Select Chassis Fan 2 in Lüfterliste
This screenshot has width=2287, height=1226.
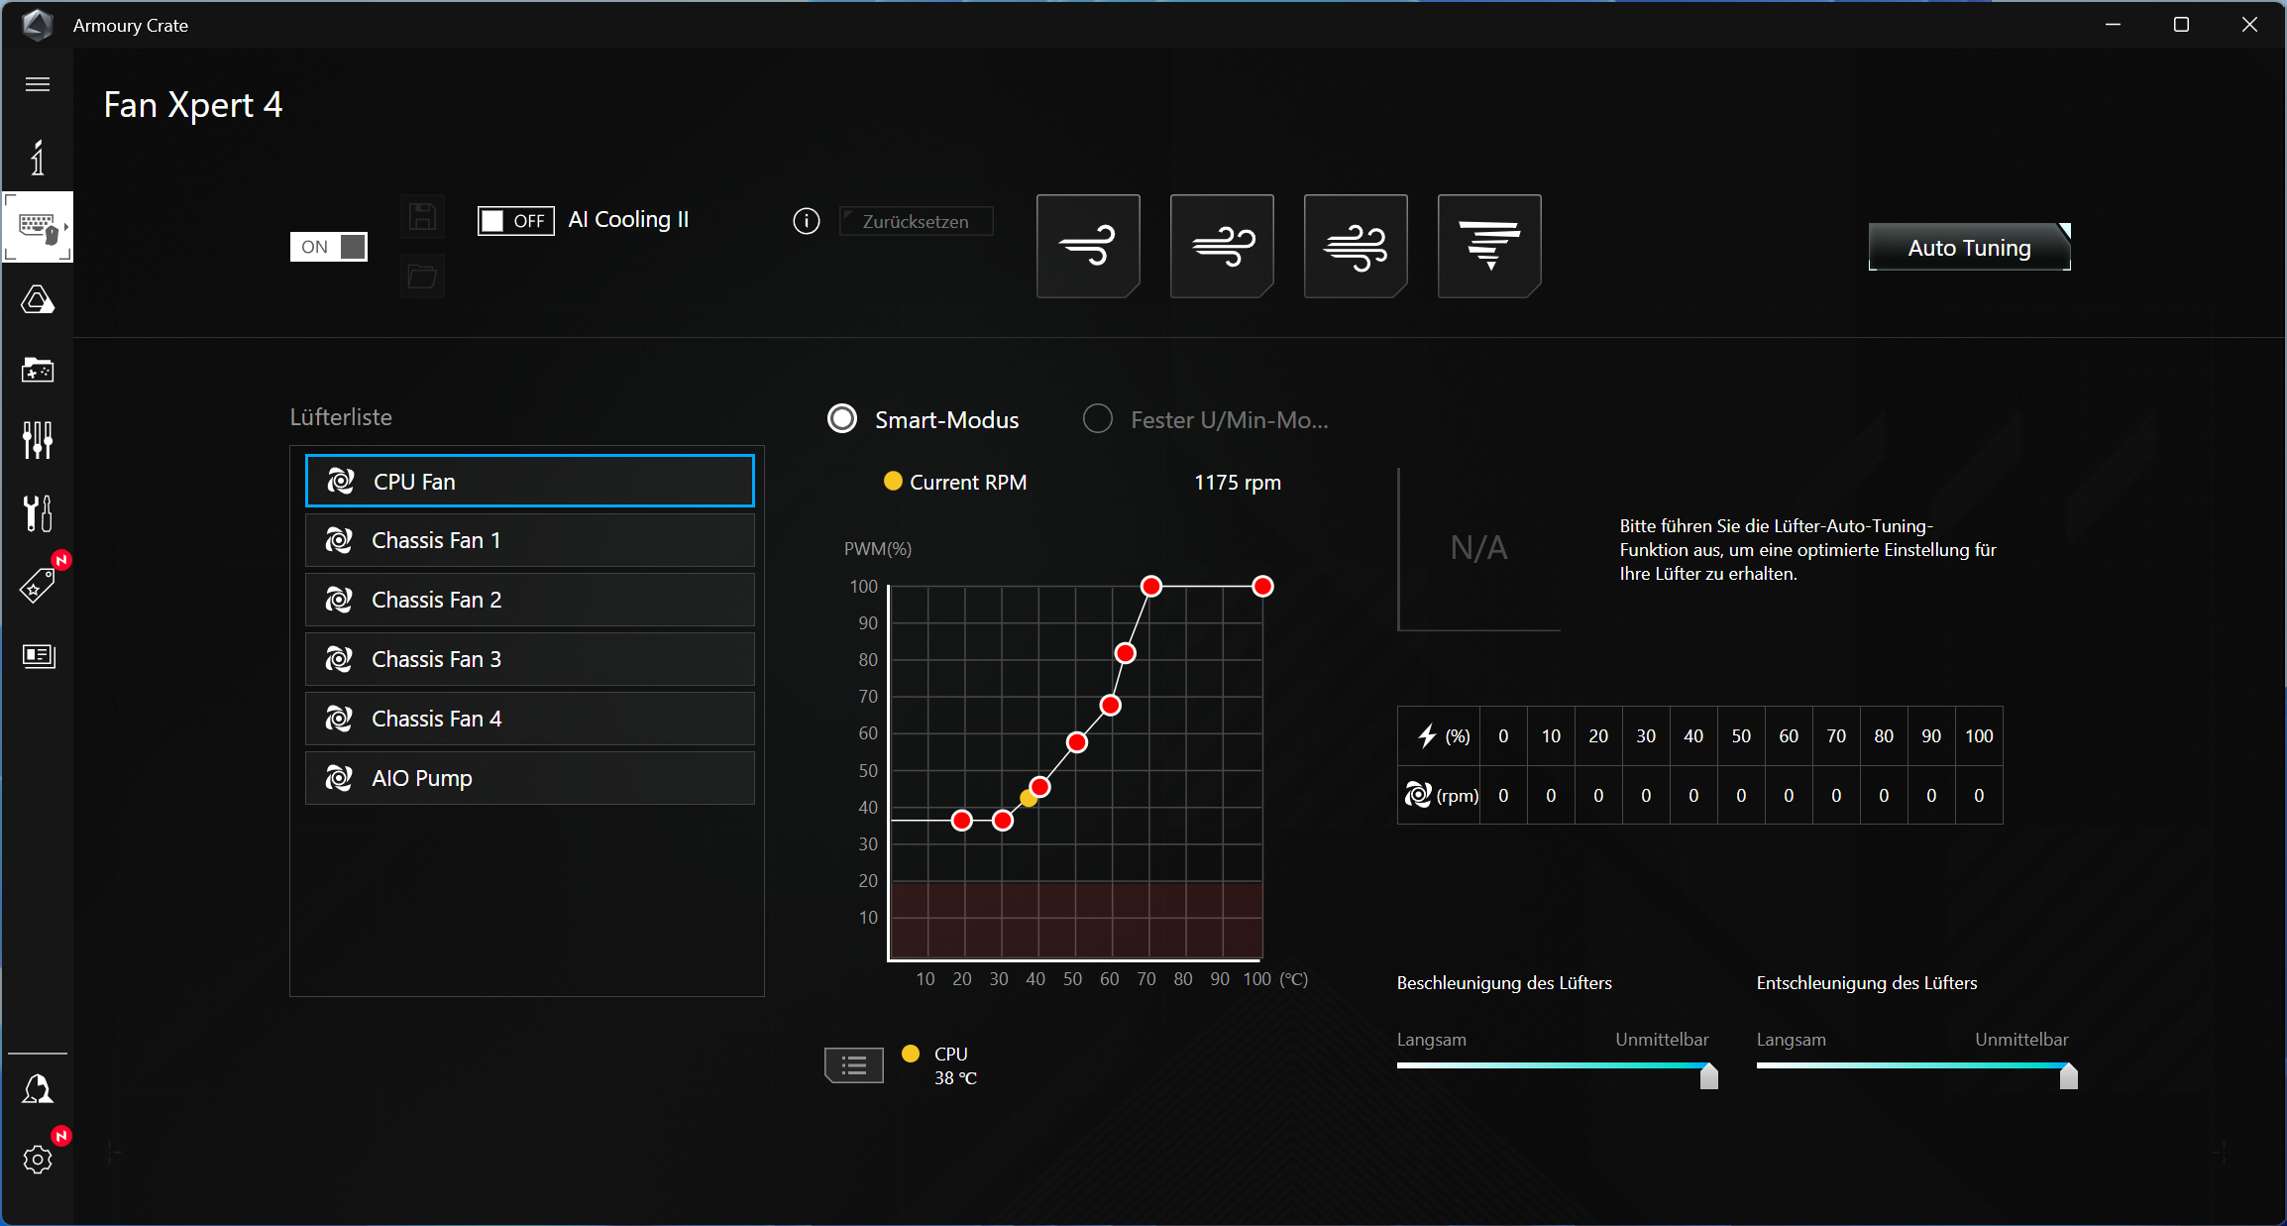pos(530,600)
